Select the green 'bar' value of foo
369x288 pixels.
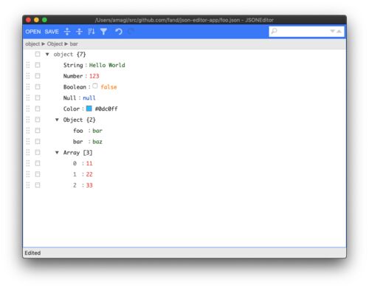click(x=97, y=131)
